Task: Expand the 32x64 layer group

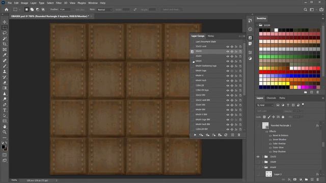Action: (x=263, y=162)
